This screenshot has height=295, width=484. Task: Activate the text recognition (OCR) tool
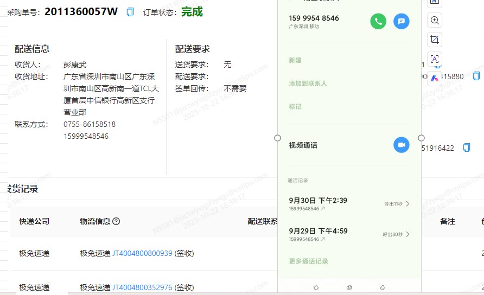pyautogui.click(x=435, y=59)
